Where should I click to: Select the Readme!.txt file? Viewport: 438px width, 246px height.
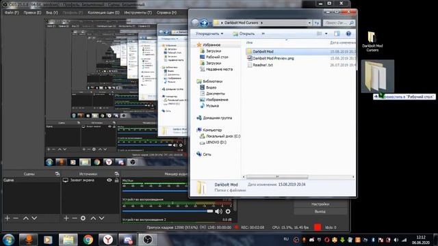(260, 65)
